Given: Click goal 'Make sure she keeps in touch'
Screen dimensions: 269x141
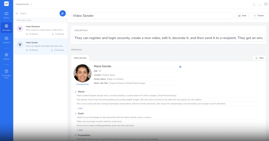Looking at the screenshot, I should click(x=166, y=122).
